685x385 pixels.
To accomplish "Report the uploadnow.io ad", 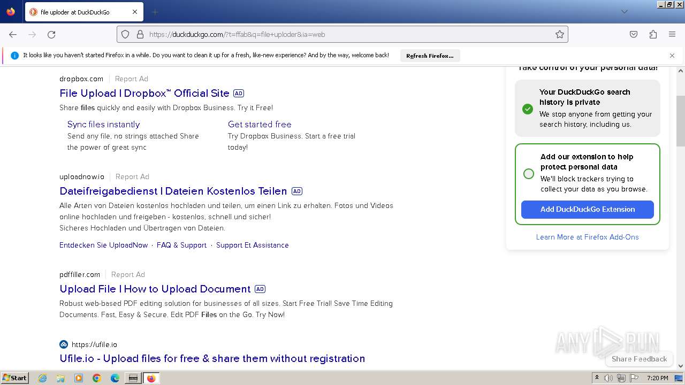I will [x=132, y=176].
